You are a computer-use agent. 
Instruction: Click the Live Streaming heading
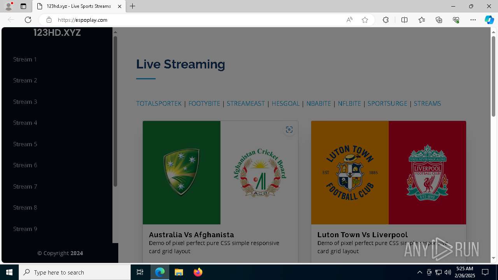click(181, 64)
